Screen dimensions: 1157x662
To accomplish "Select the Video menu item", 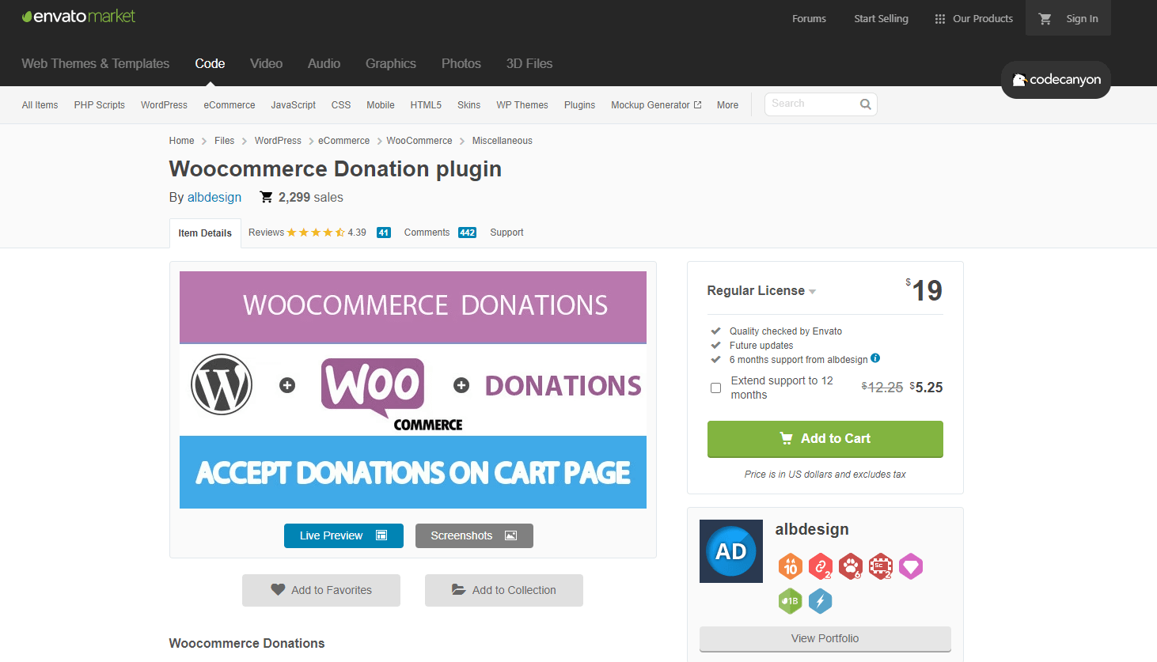I will pyautogui.click(x=266, y=64).
